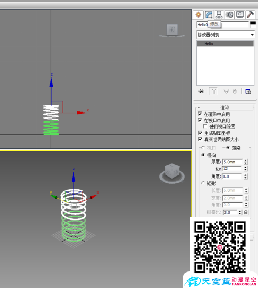
Task: Switch to the Modify panel tab
Action: click(208, 14)
